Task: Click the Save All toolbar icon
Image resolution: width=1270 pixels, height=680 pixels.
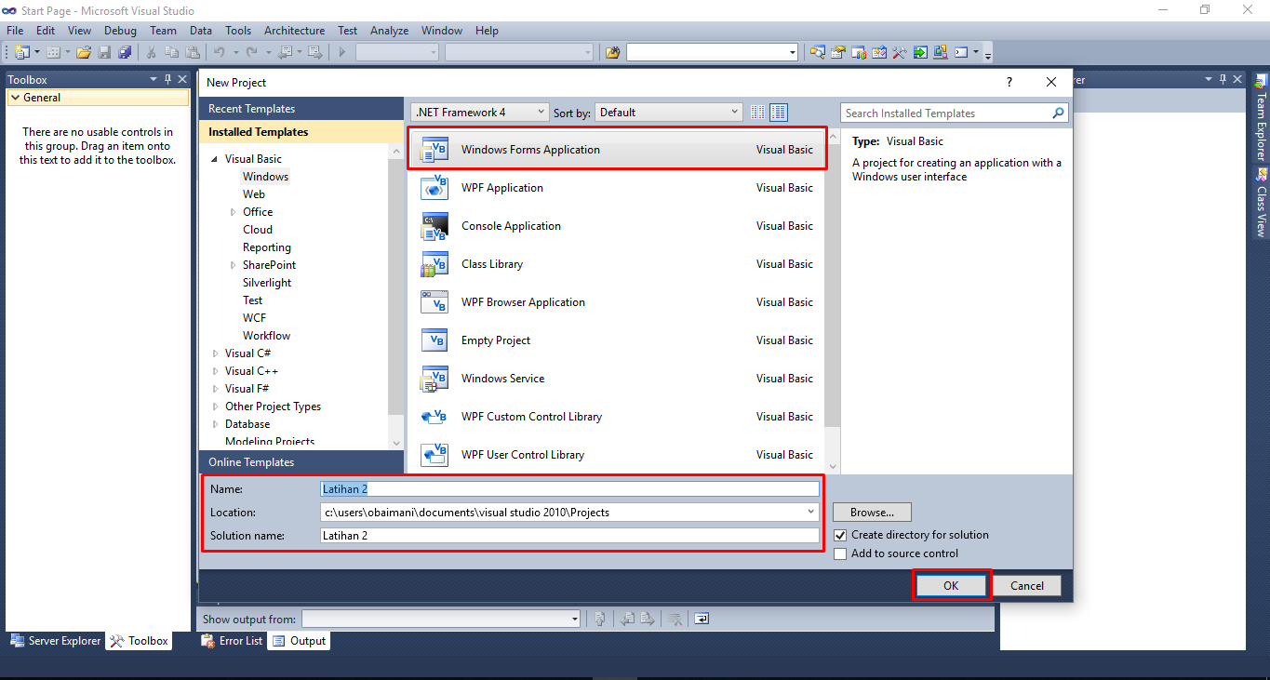Action: point(124,52)
